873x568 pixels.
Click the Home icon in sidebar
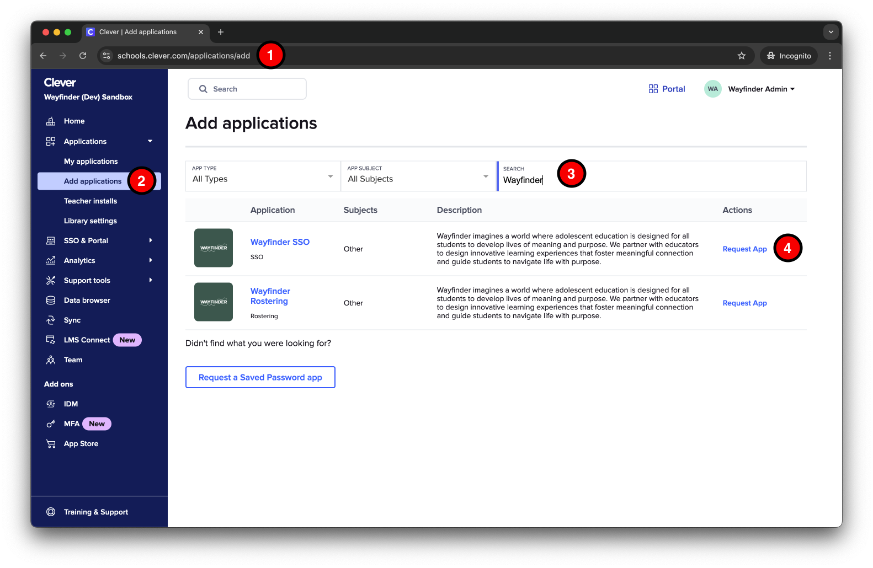[51, 121]
